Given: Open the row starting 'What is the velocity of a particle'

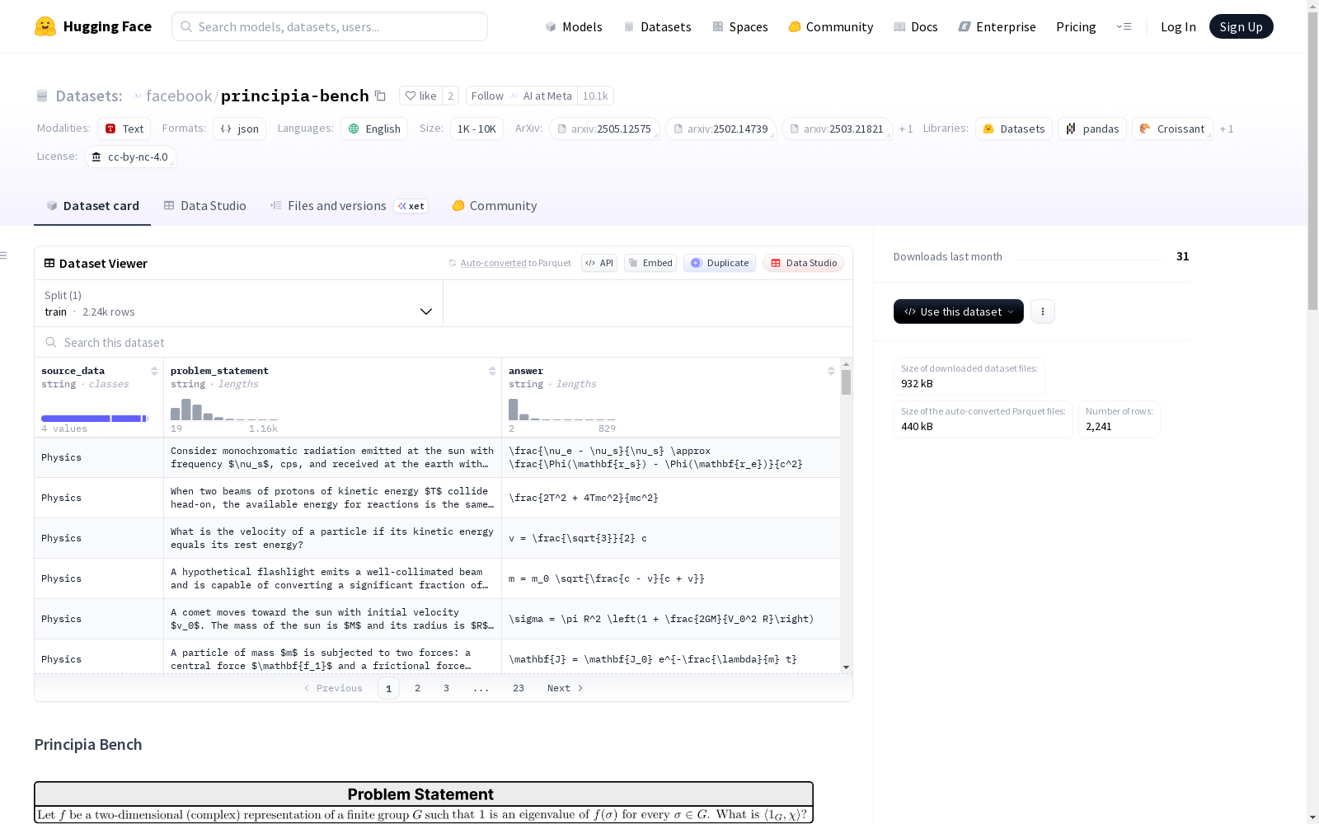Looking at the screenshot, I should [437, 538].
